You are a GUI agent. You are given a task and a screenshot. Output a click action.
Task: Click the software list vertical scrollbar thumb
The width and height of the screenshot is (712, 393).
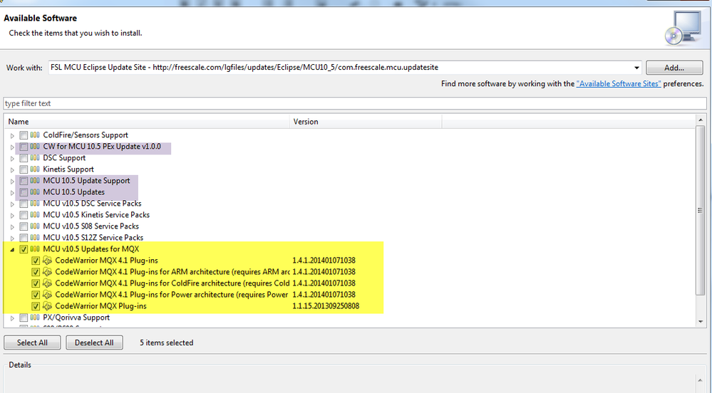coord(700,210)
